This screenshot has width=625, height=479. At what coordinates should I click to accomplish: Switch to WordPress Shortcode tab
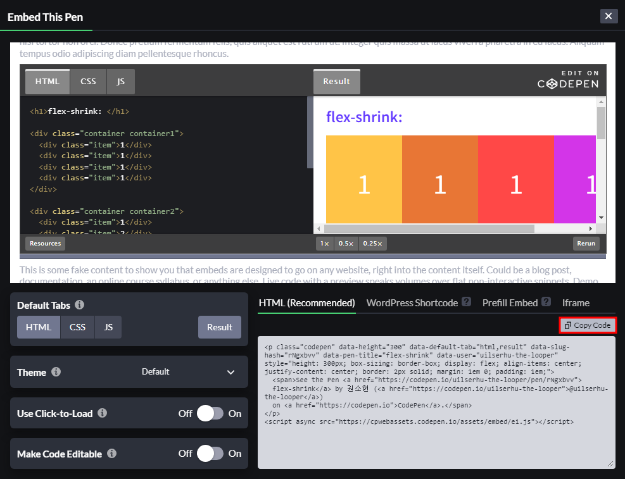pos(412,303)
